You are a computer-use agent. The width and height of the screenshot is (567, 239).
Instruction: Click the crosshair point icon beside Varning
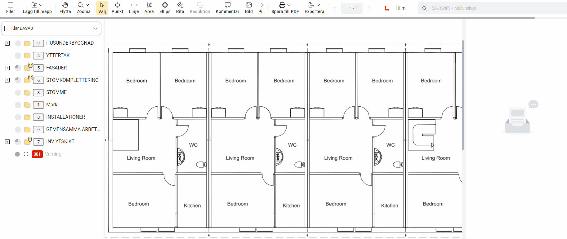tap(26, 154)
